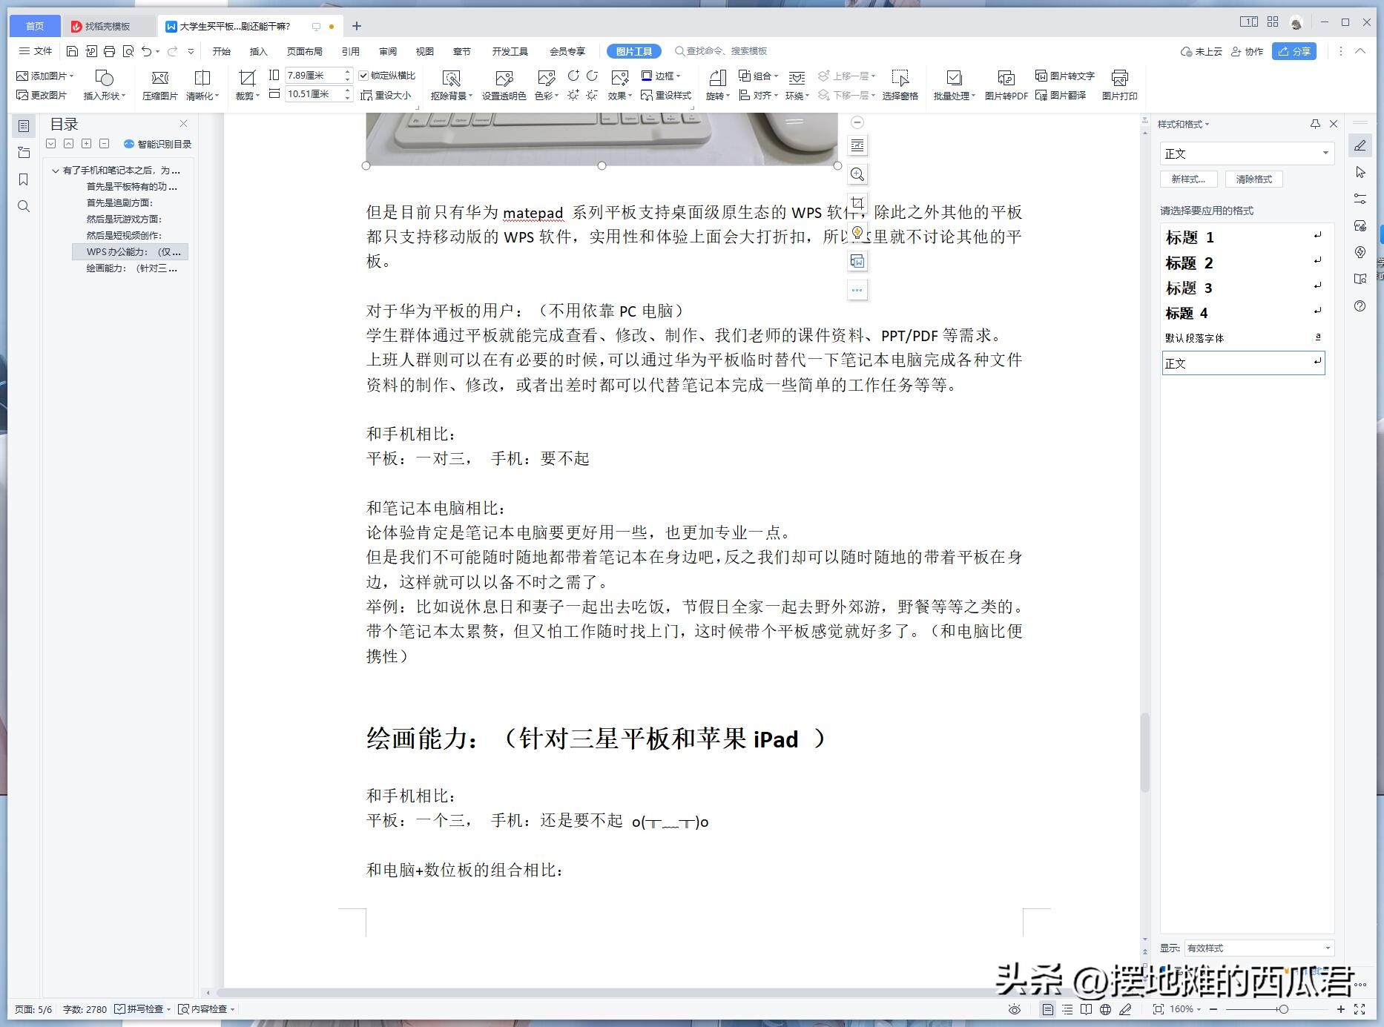Switch to outline view in status bar
This screenshot has width=1384, height=1027.
coord(1067,1009)
